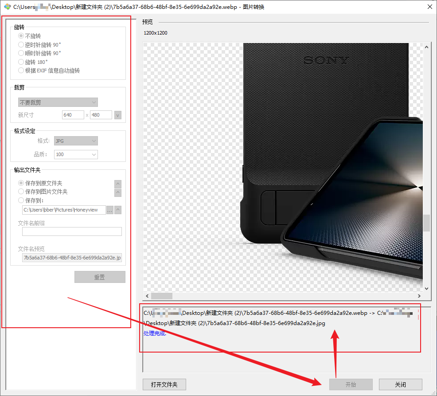The height and width of the screenshot is (396, 437).
Task: Close the 图片转换 window
Action: click(430, 7)
